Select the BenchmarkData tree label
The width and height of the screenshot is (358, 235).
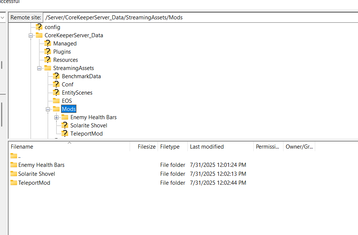(81, 76)
